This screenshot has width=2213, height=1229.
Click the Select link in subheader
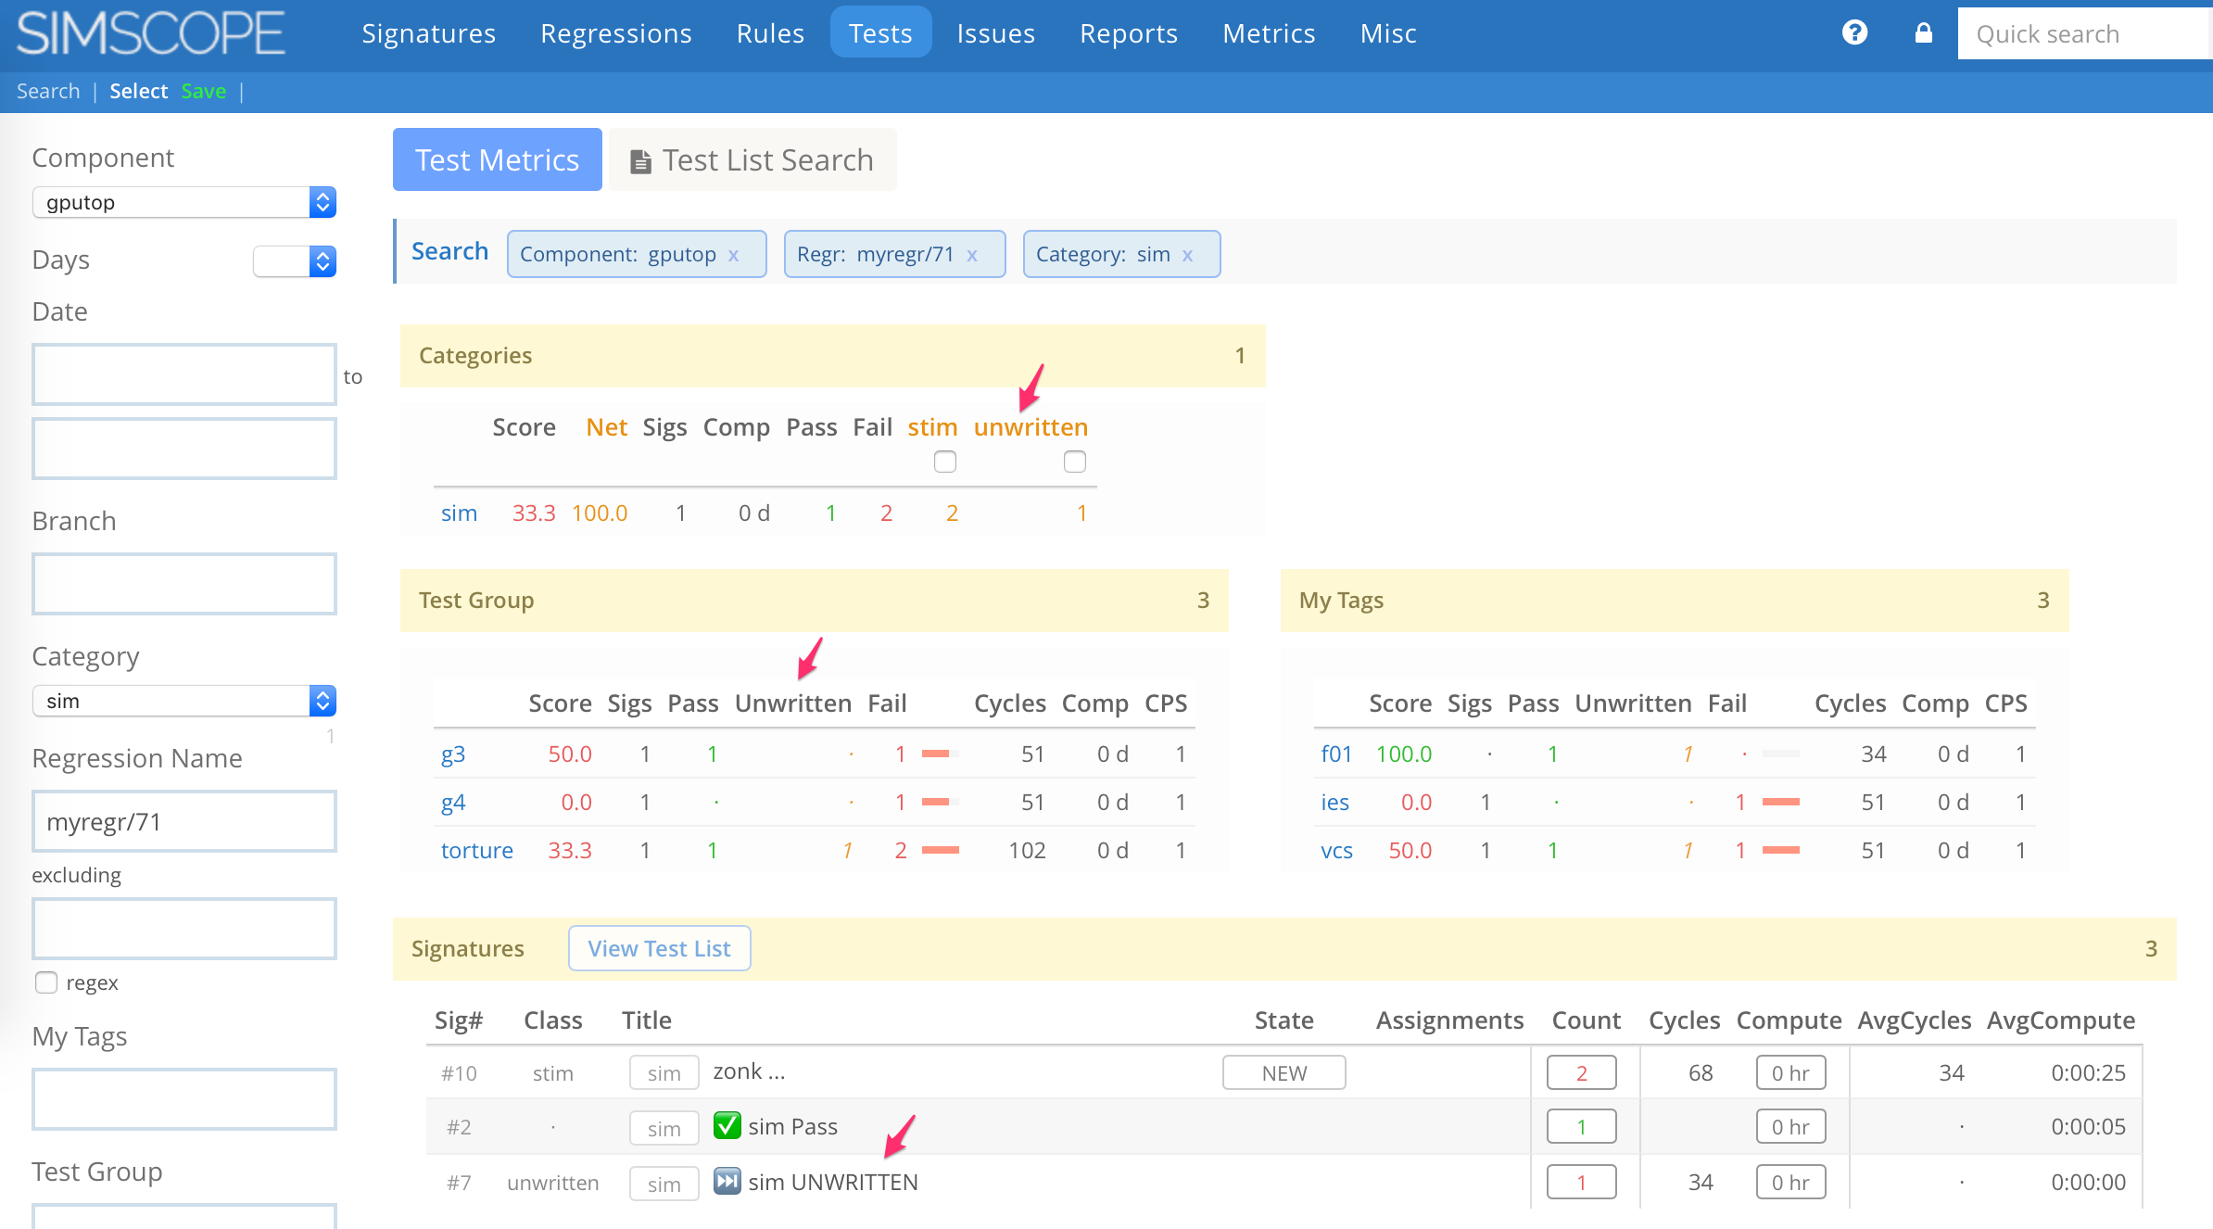point(138,91)
